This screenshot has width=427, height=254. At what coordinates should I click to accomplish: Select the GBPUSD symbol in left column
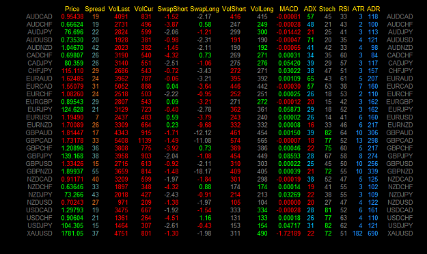39,164
